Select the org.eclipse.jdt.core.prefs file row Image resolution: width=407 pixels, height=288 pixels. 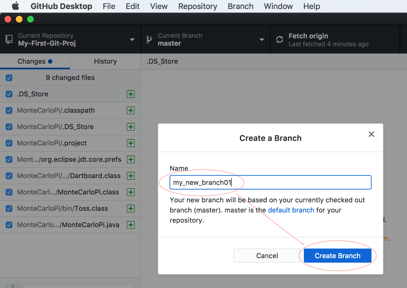point(70,159)
